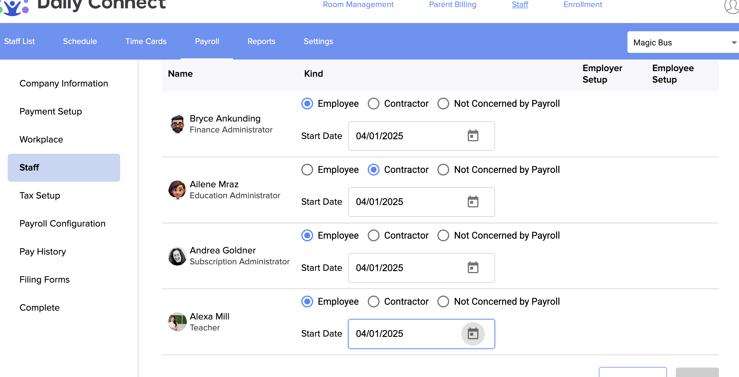Click Bryce Ankunding's avatar

pyautogui.click(x=177, y=124)
